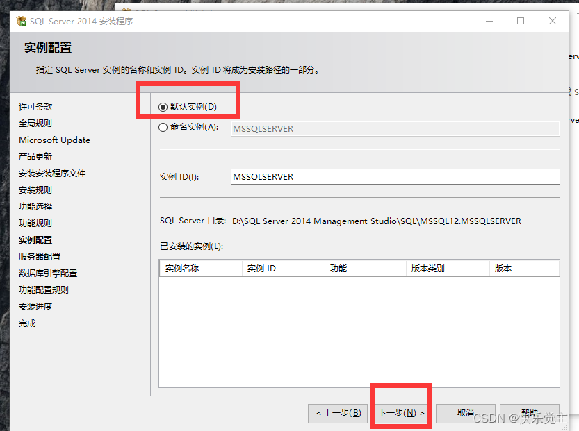Viewport: 579px width, 431px height.
Task: Select 许可条款 in the step list
Action: pyautogui.click(x=35, y=107)
